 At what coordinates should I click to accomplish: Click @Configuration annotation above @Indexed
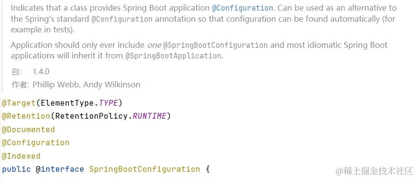click(x=35, y=143)
